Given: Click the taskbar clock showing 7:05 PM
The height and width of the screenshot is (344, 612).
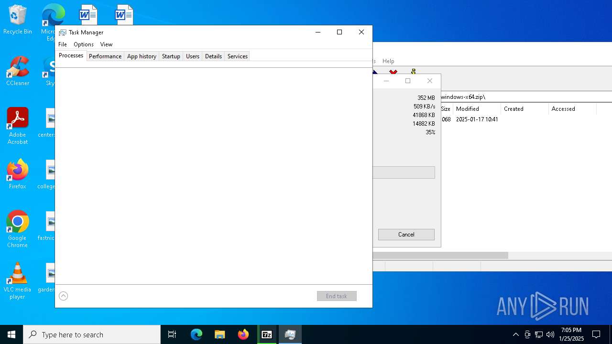Looking at the screenshot, I should [x=571, y=334].
